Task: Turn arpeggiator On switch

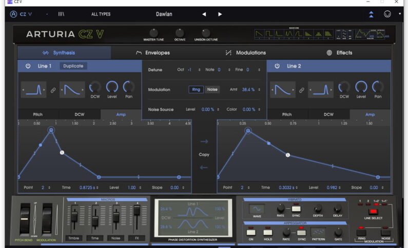Action: [x=251, y=232]
